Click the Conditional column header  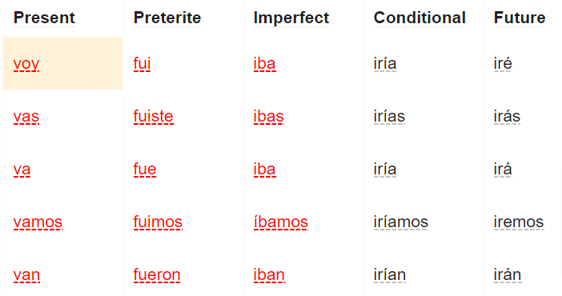click(419, 18)
